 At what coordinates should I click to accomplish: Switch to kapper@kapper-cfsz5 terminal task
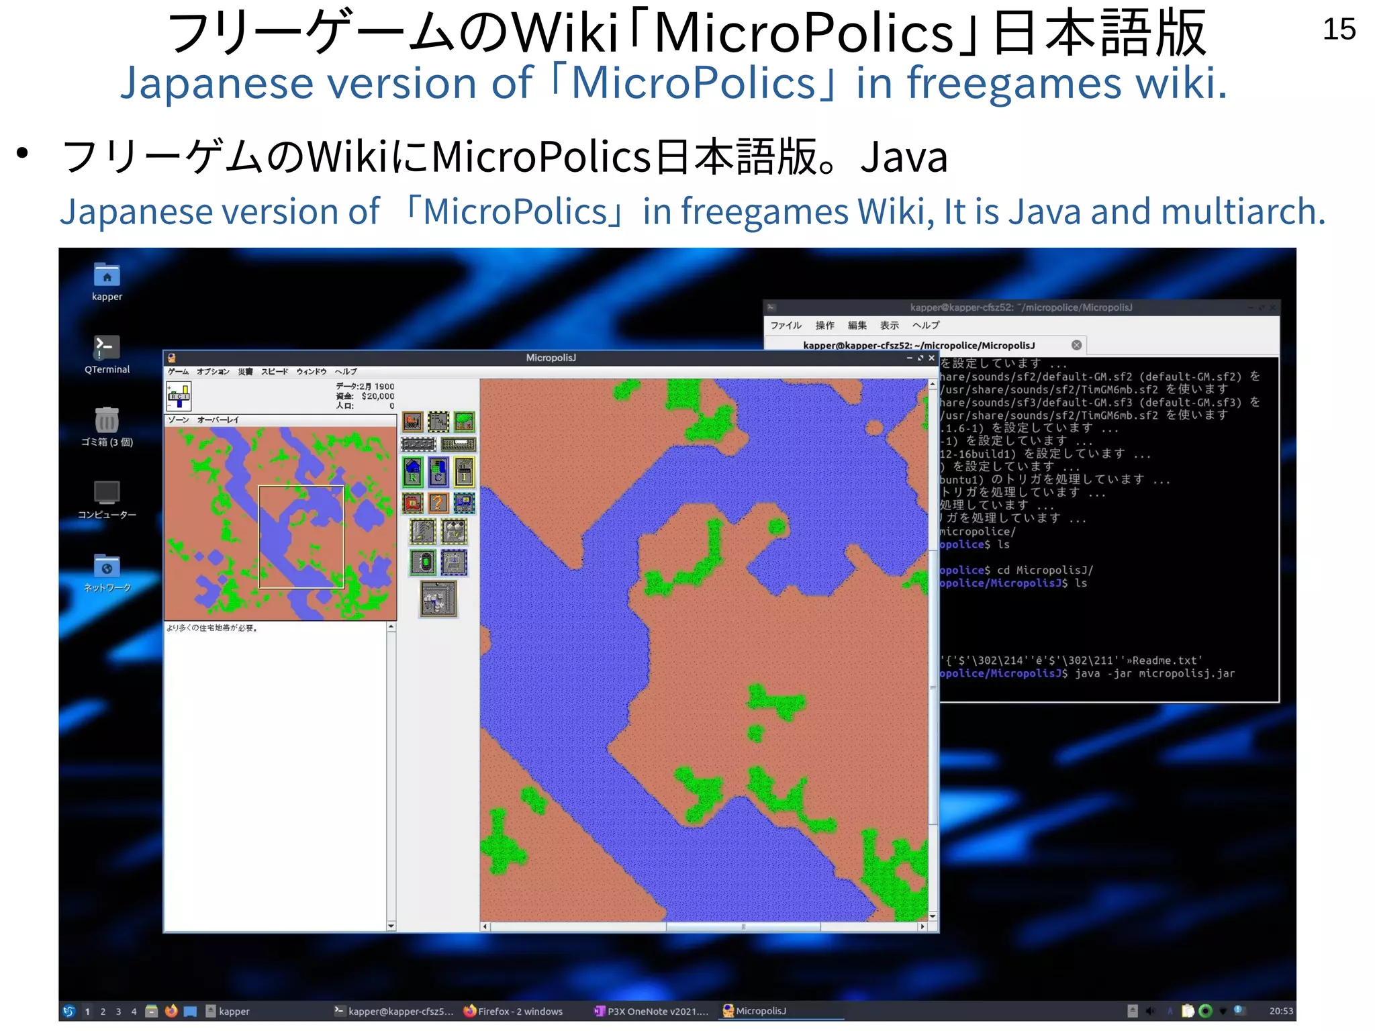(x=394, y=1011)
